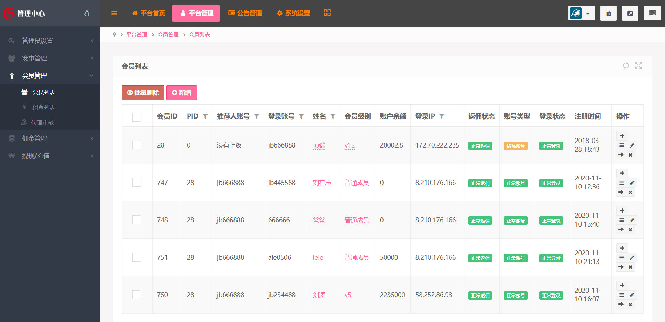Check the checkbox for member 751
Viewport: 665px width, 322px height.
[x=136, y=257]
